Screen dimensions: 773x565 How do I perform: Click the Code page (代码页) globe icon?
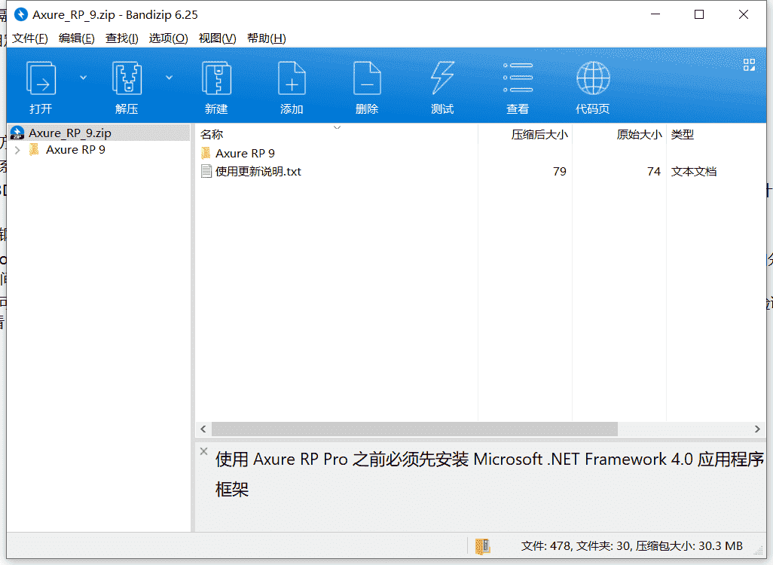[x=593, y=78]
